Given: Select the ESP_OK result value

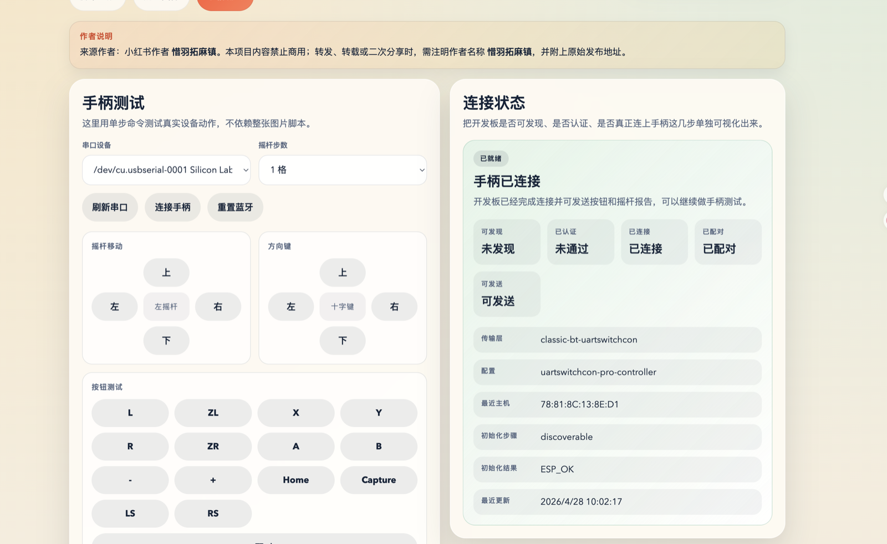Looking at the screenshot, I should click(557, 469).
